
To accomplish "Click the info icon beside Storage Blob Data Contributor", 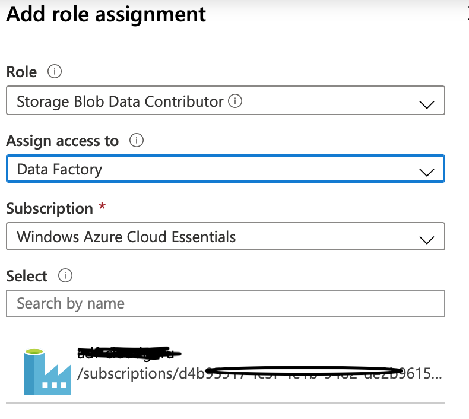I will pyautogui.click(x=235, y=101).
